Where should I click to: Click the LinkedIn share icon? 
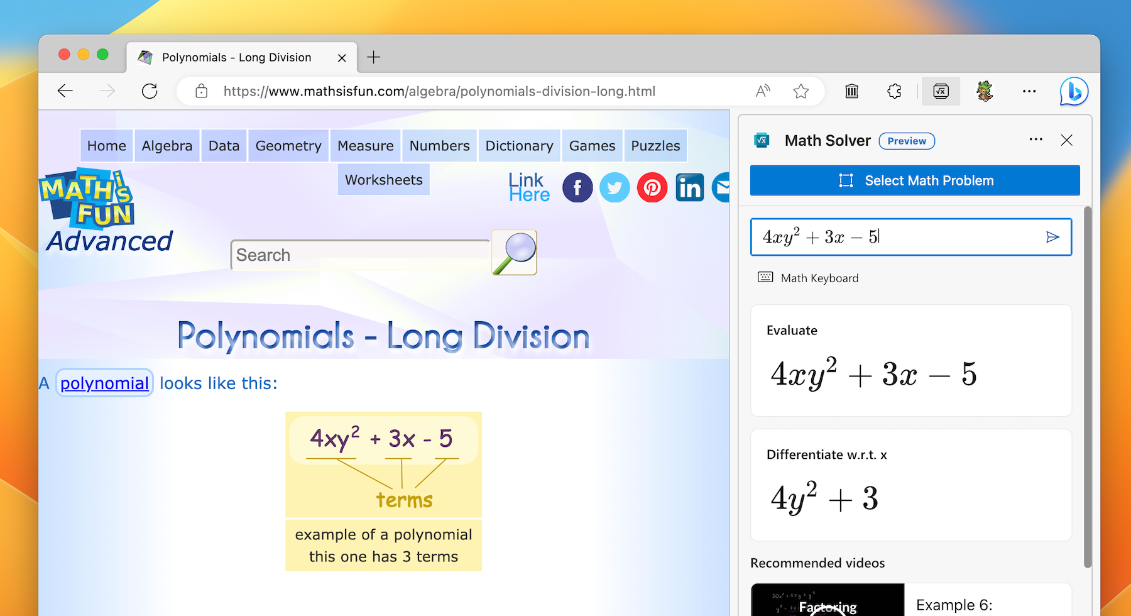point(689,187)
